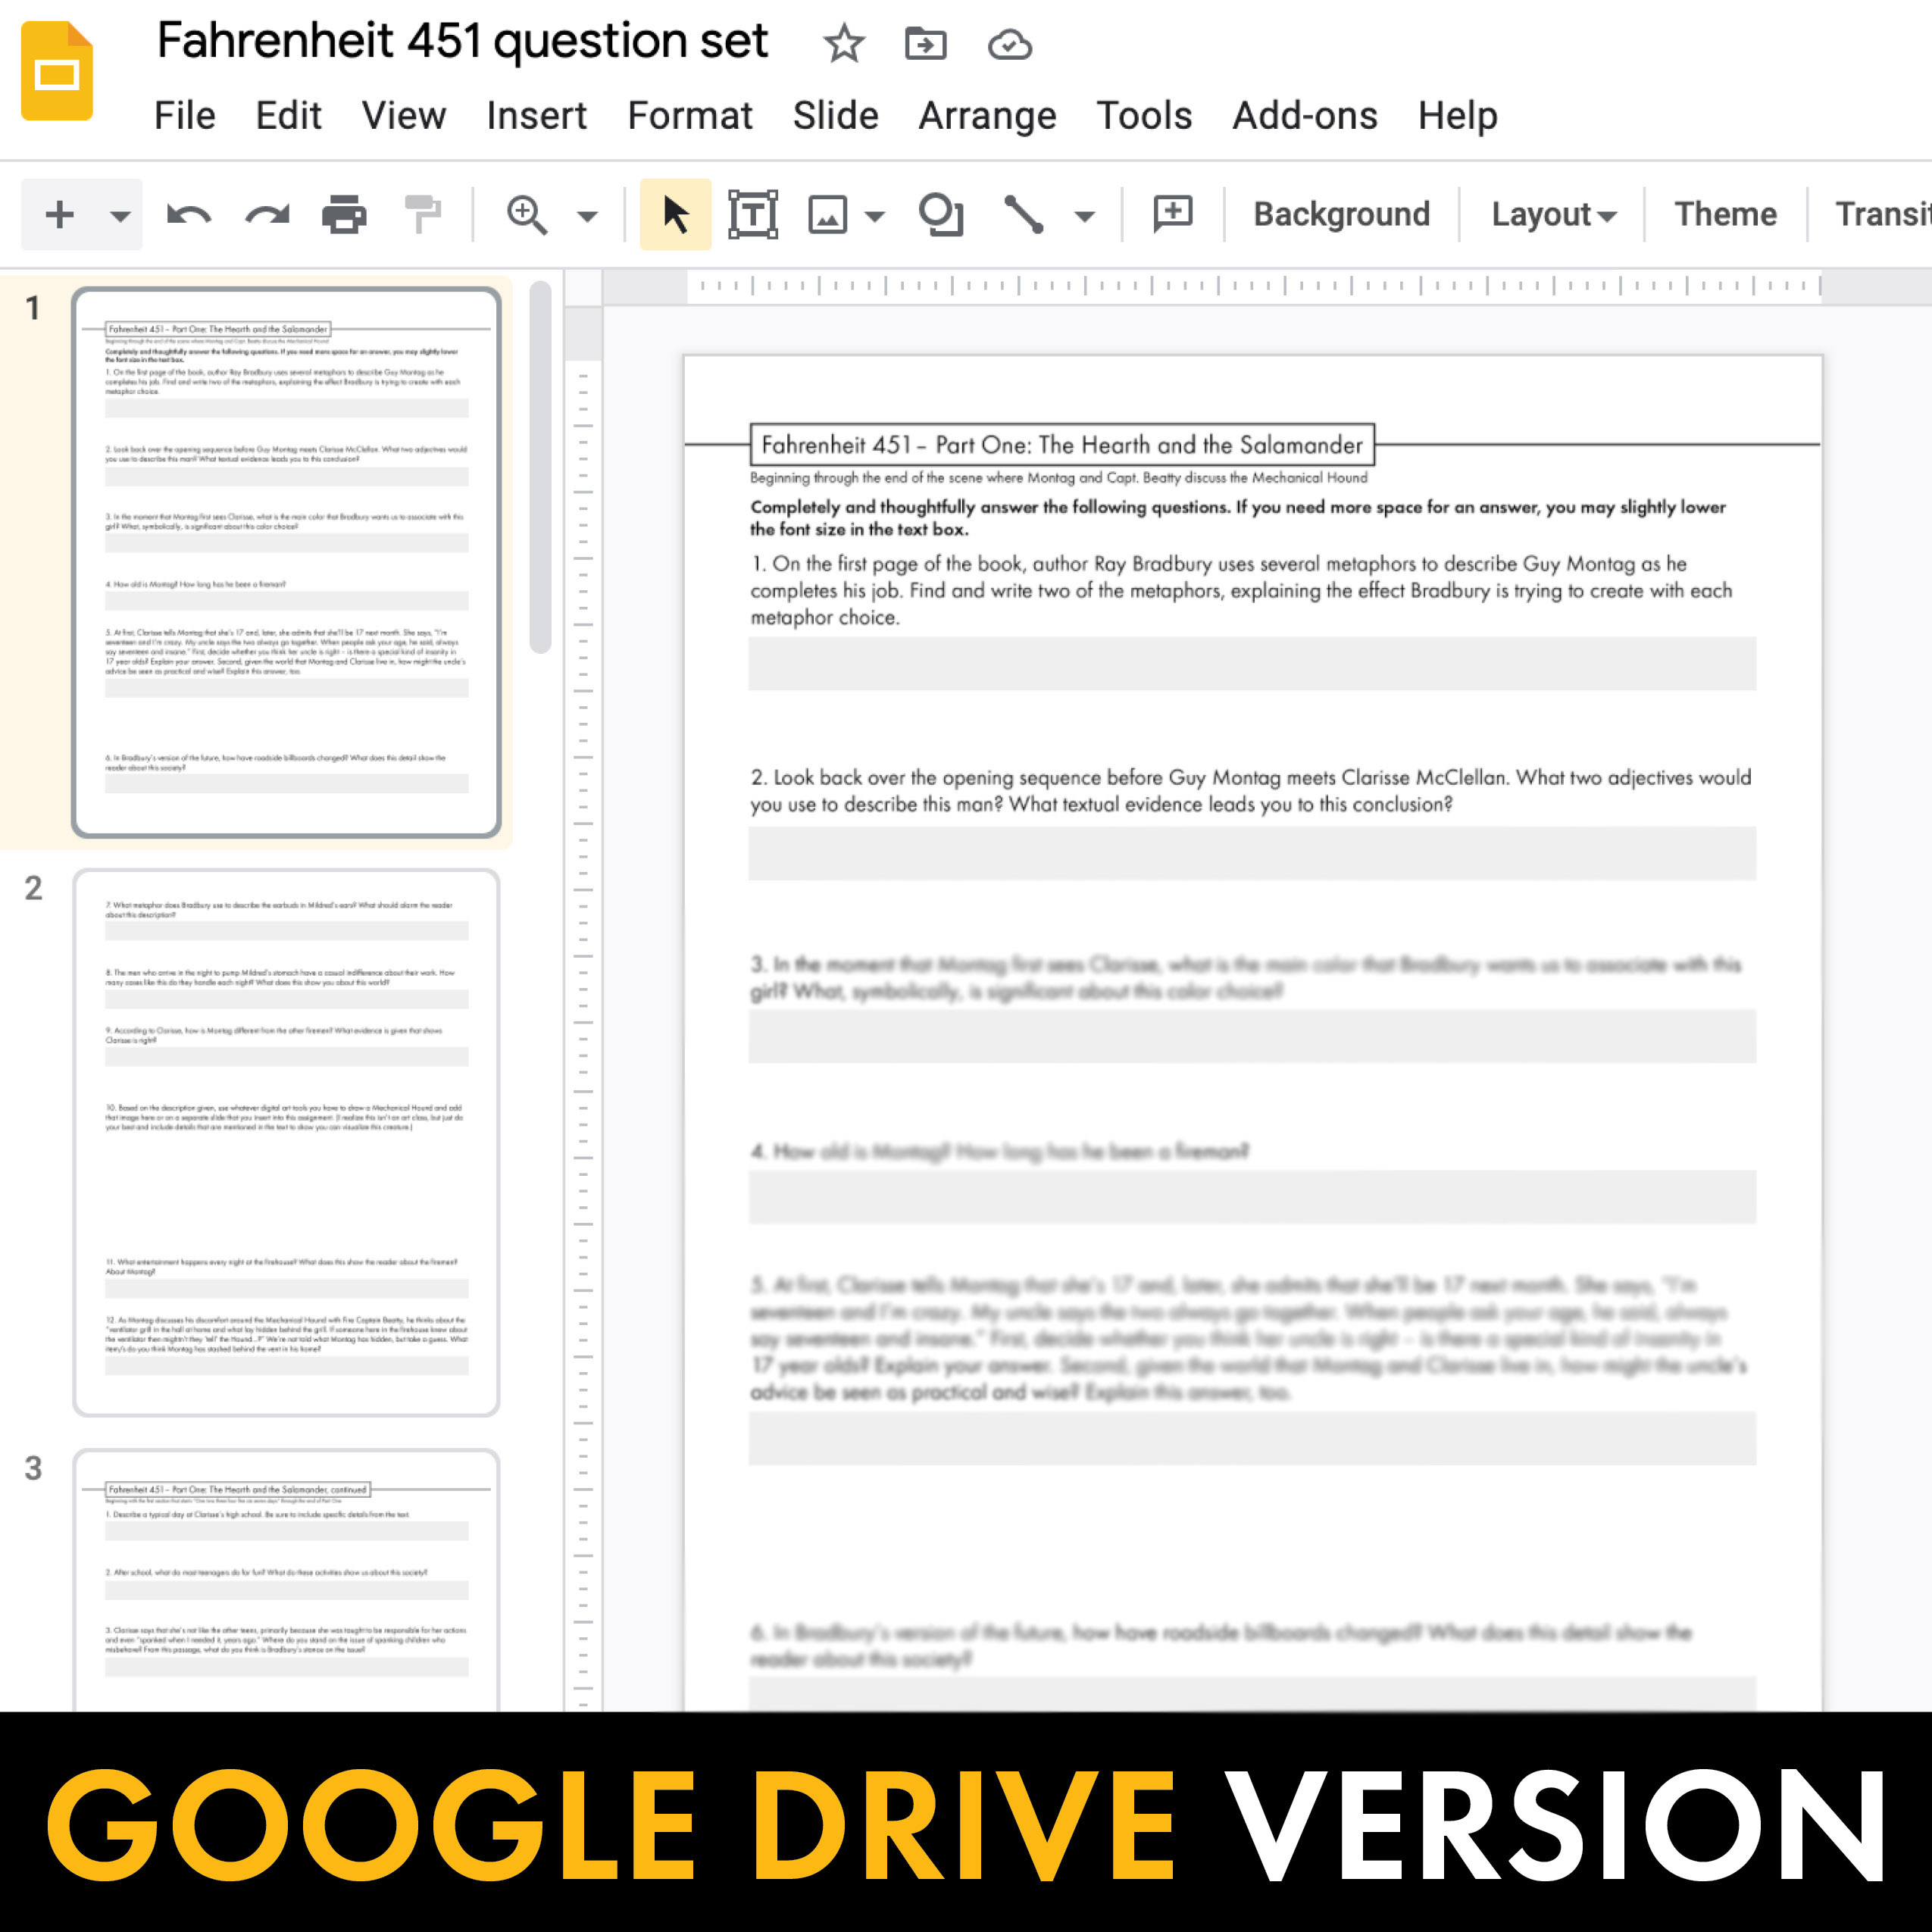This screenshot has height=1932, width=1932.
Task: Click the answer box under question 1
Action: coord(1252,664)
